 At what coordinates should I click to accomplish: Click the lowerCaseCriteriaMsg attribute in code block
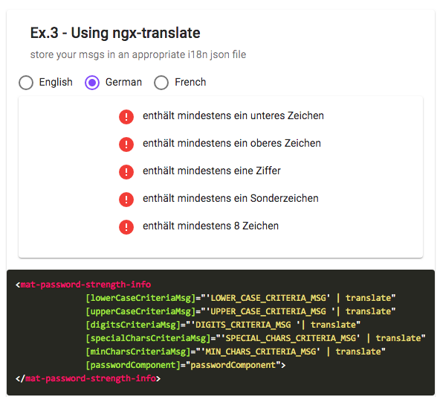(140, 298)
